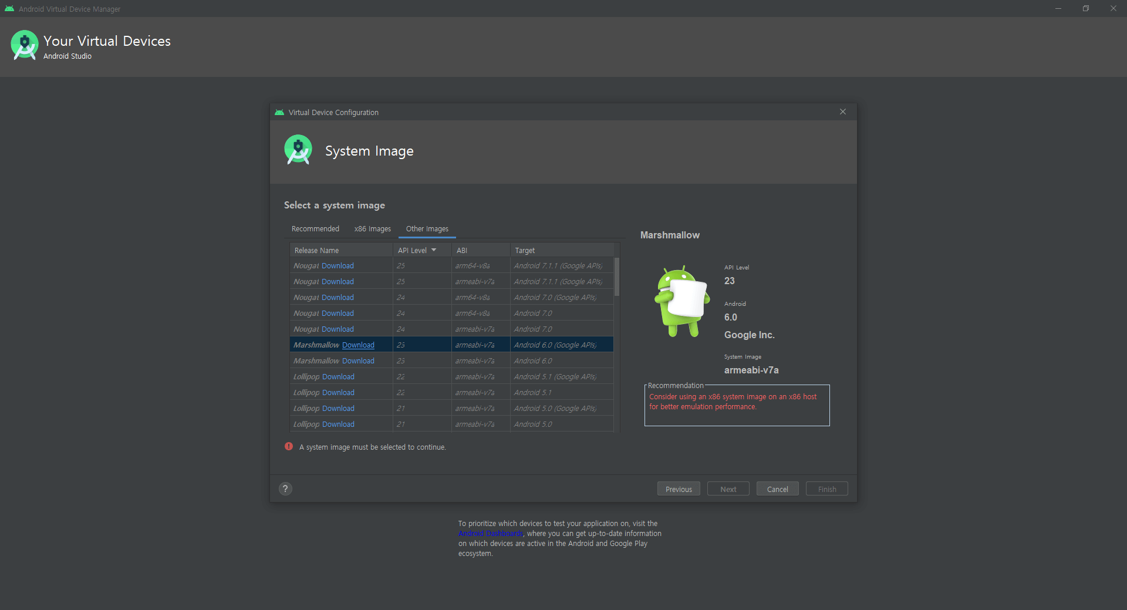This screenshot has width=1127, height=610.
Task: Click 'A system image must be selected' message
Action: point(372,447)
